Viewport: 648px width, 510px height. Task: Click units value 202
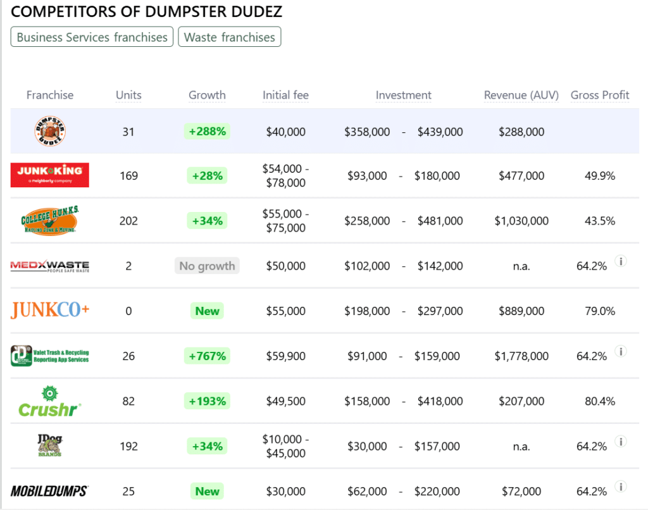(x=128, y=221)
